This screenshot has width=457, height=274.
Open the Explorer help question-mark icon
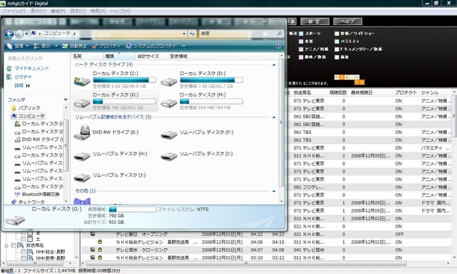coord(278,46)
